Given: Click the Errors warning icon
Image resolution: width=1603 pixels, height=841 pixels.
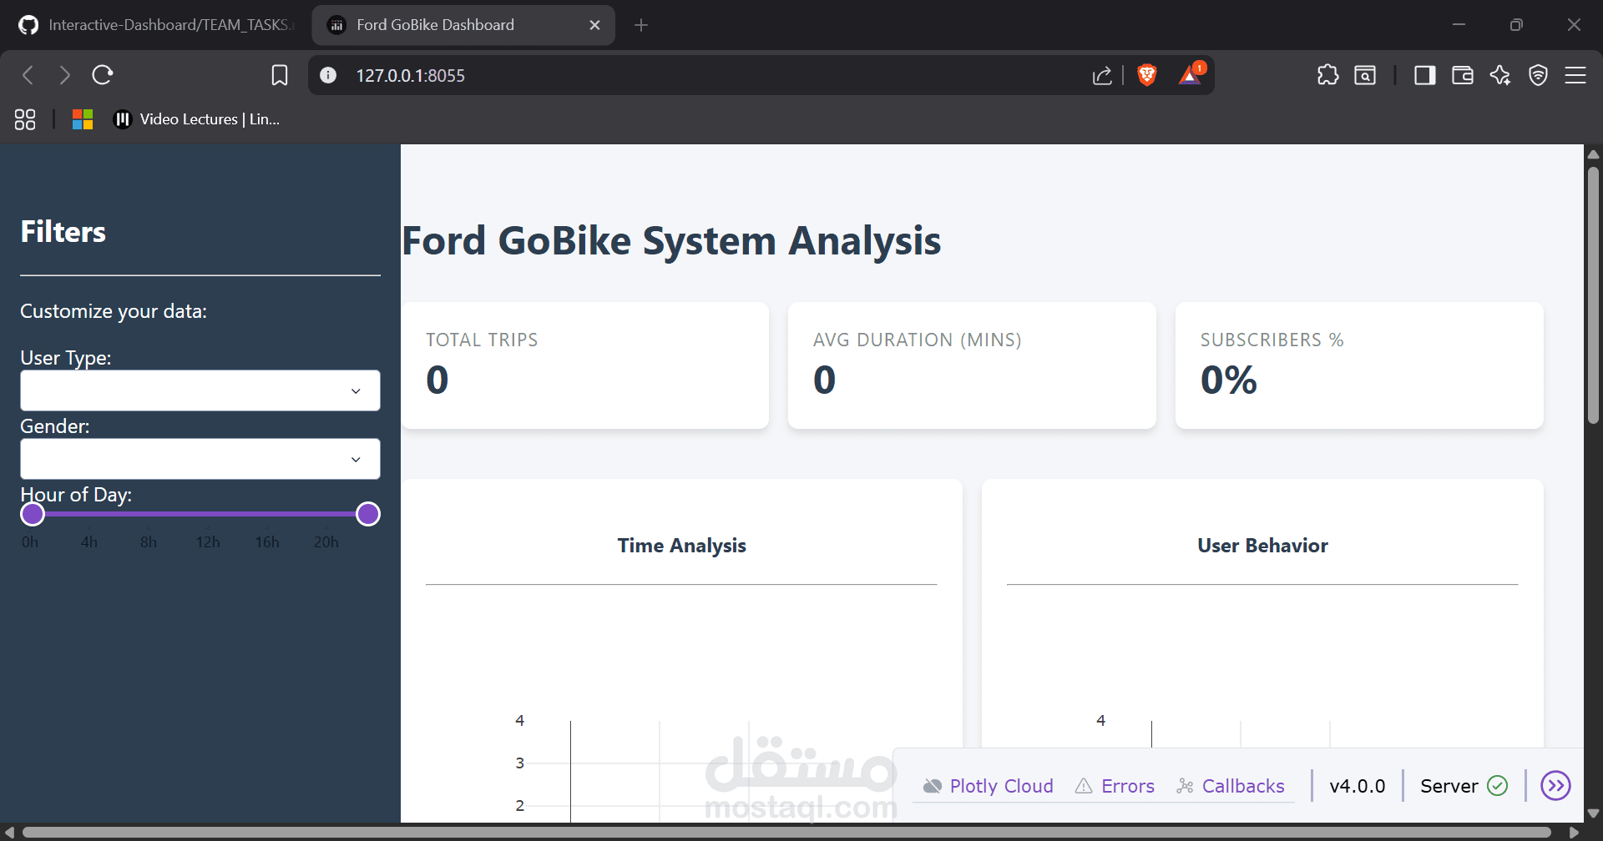Looking at the screenshot, I should coord(1084,785).
